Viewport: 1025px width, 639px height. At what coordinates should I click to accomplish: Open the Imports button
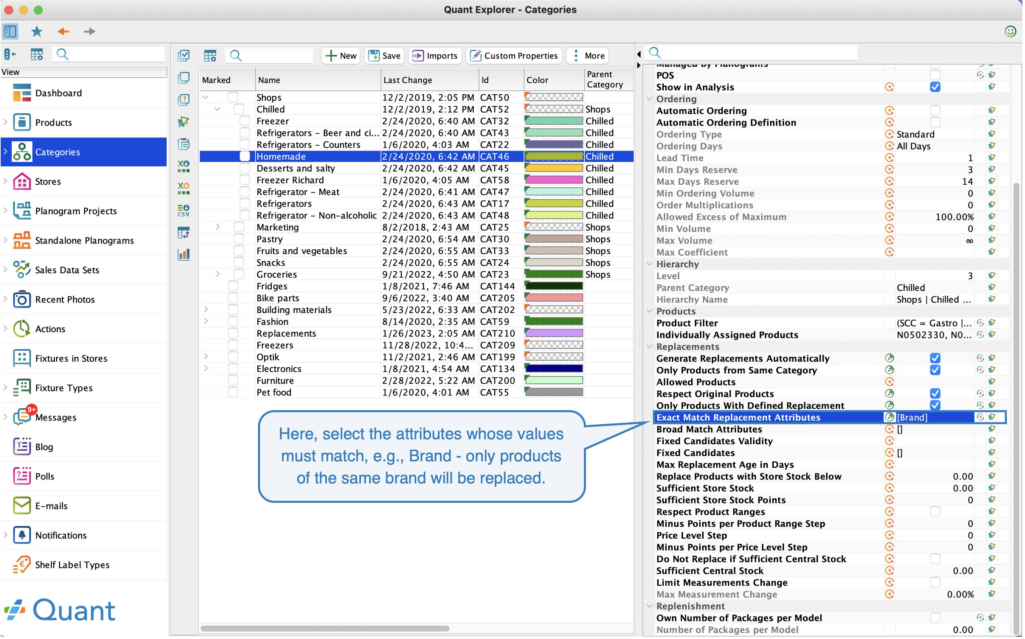point(435,56)
